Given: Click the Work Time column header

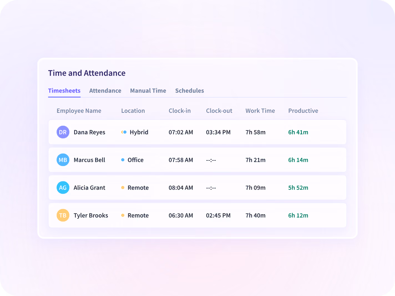Looking at the screenshot, I should tap(260, 111).
